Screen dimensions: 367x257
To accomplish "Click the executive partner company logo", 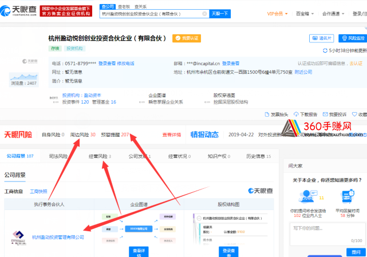I will (x=18, y=238).
